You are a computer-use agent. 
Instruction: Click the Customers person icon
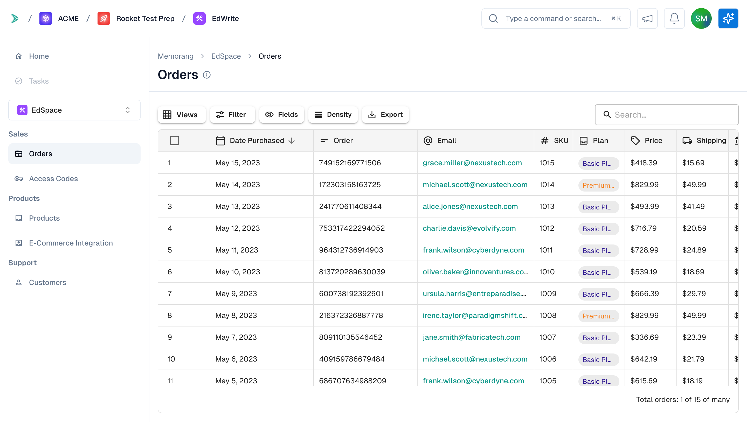tap(19, 282)
